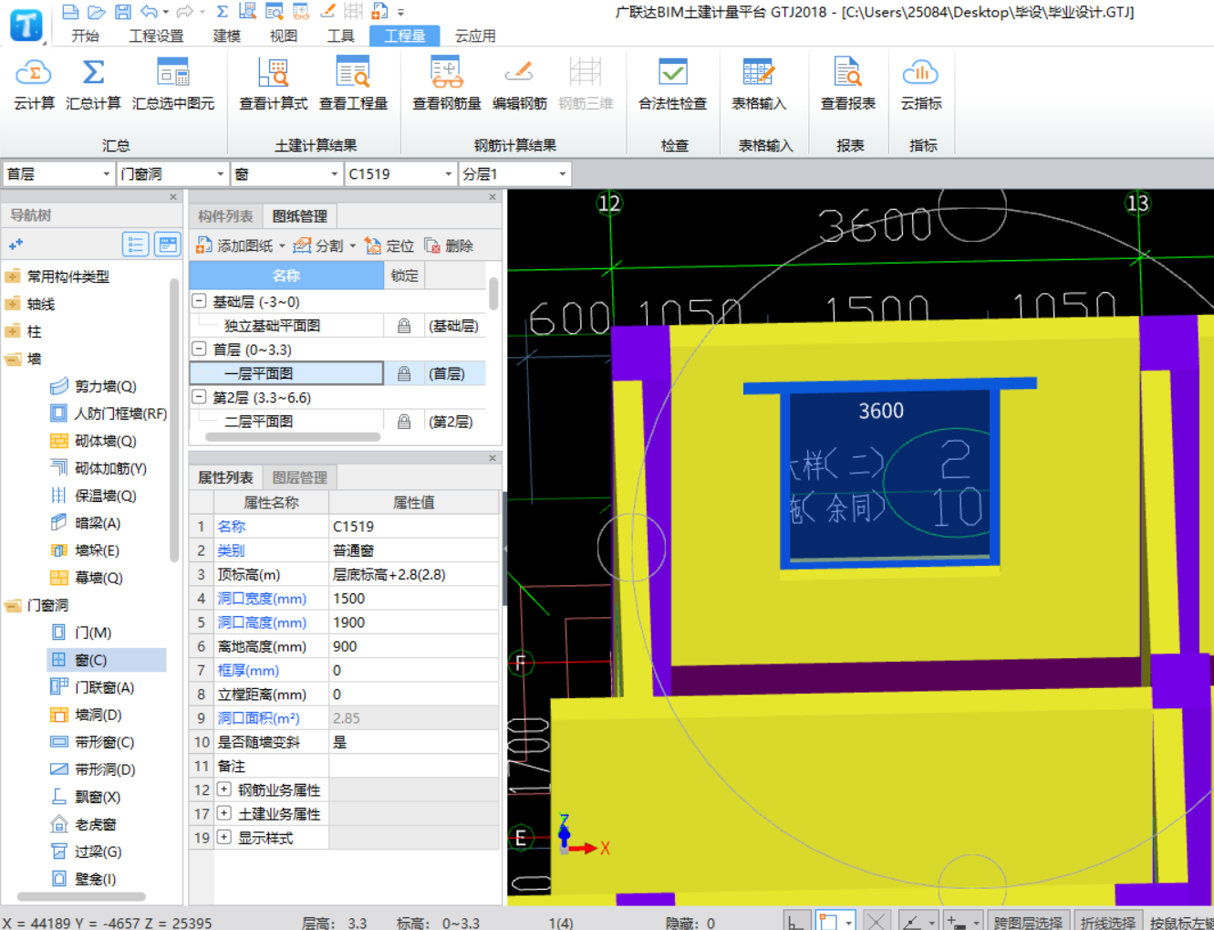The height and width of the screenshot is (930, 1214).
Task: Select 一层平面图 drawing row
Action: (x=337, y=373)
